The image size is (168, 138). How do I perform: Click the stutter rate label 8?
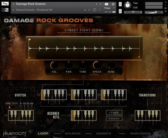21,103
